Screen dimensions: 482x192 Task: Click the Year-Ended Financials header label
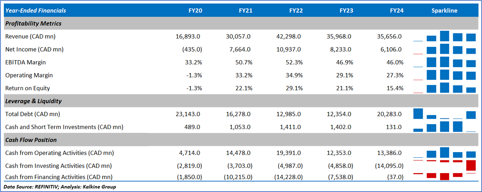coord(36,11)
